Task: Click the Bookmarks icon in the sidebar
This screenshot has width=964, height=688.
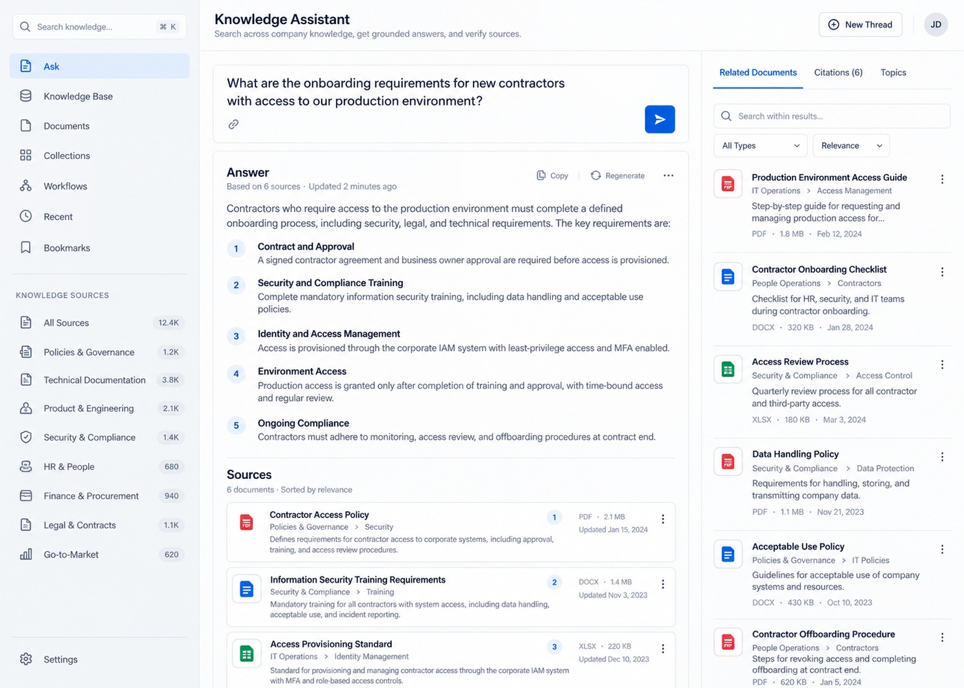Action: pos(25,248)
